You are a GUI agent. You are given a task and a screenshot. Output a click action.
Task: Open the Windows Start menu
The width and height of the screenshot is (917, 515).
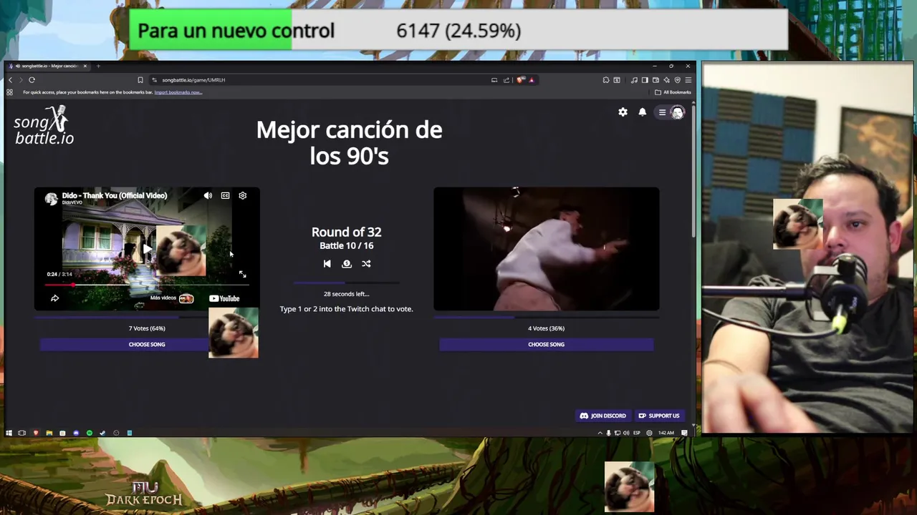coord(9,433)
